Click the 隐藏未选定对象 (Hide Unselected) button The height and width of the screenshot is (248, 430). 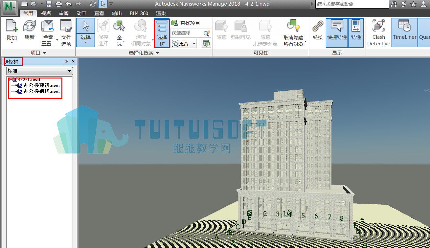click(x=265, y=33)
